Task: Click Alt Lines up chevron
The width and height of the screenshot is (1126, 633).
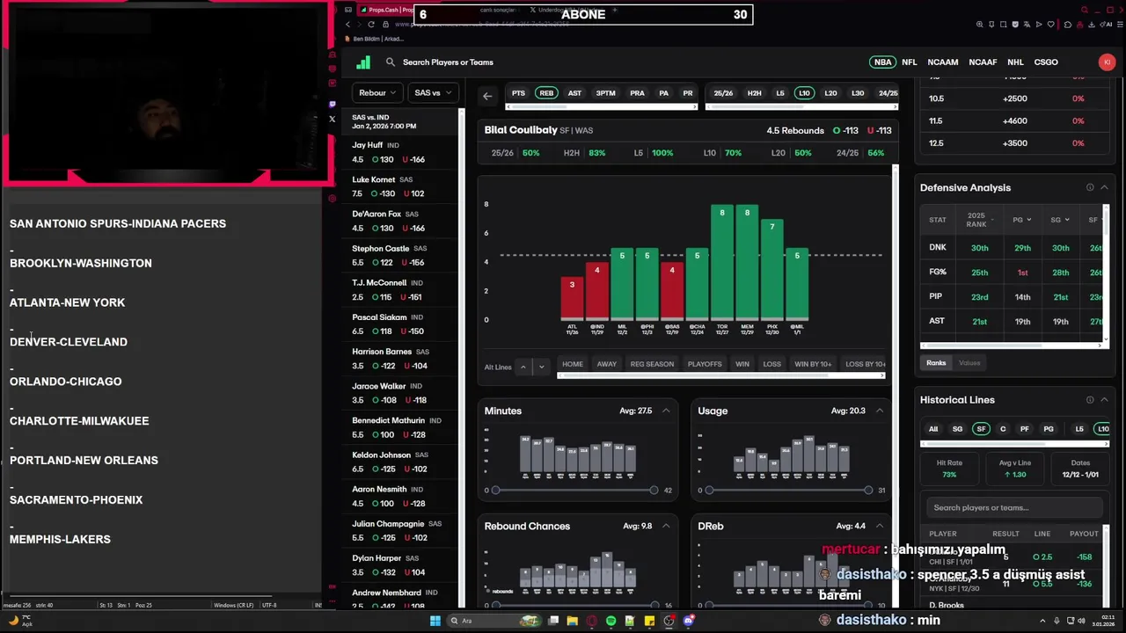Action: [x=523, y=367]
